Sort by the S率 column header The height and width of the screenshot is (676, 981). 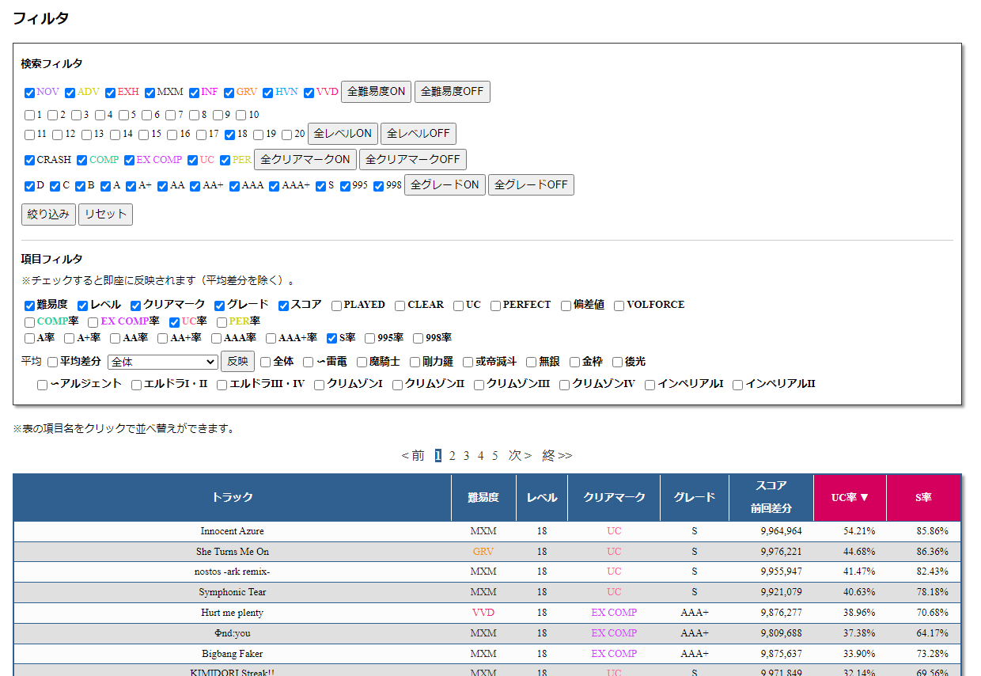point(924,498)
